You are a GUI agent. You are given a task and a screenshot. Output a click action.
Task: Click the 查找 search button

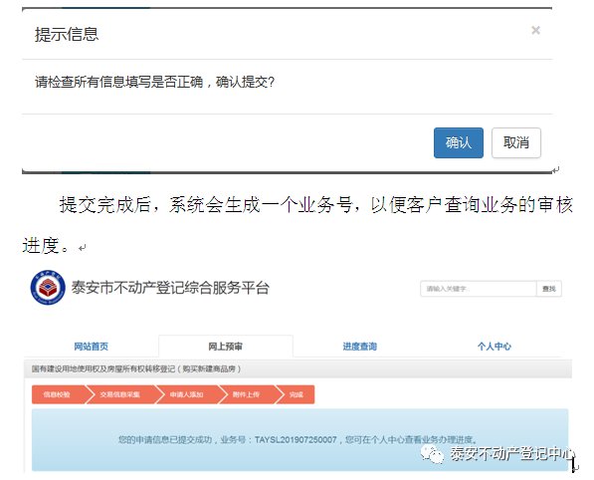pos(549,289)
